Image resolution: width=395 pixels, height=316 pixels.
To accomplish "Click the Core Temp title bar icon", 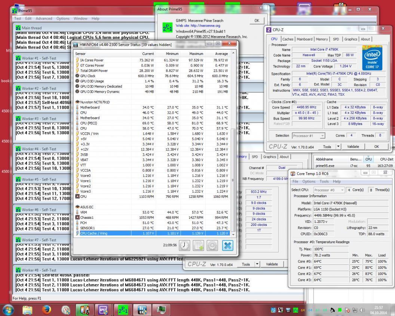I will (x=293, y=174).
